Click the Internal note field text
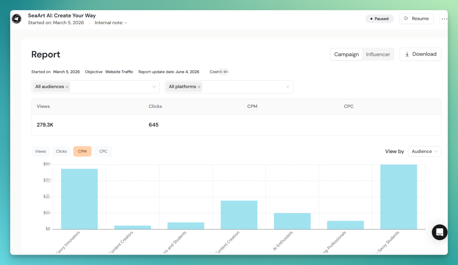The image size is (458, 265). (111, 23)
